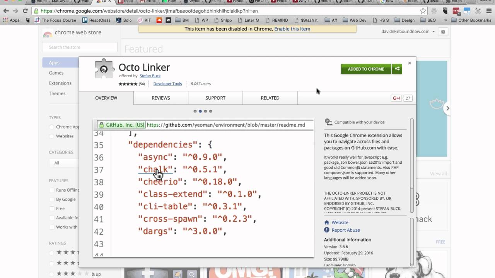Click the Octo Linker puzzle-piece icon
This screenshot has height=278, width=495.
point(104,69)
